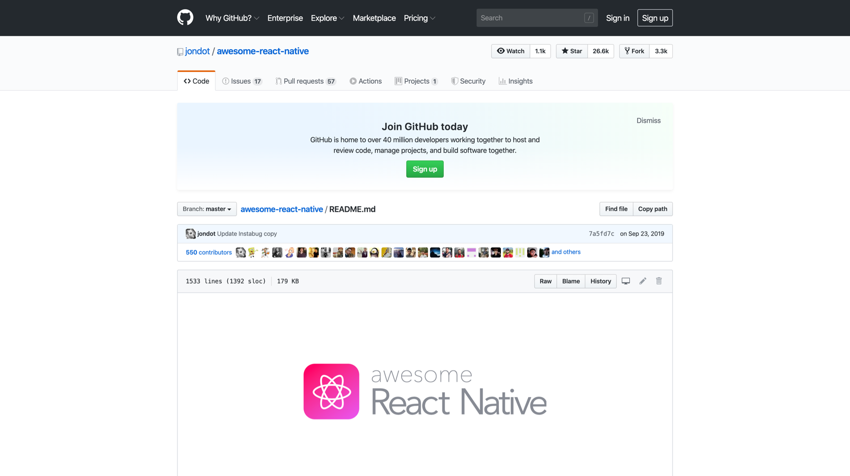Click the green Sign up button
The height and width of the screenshot is (476, 850).
[425, 169]
